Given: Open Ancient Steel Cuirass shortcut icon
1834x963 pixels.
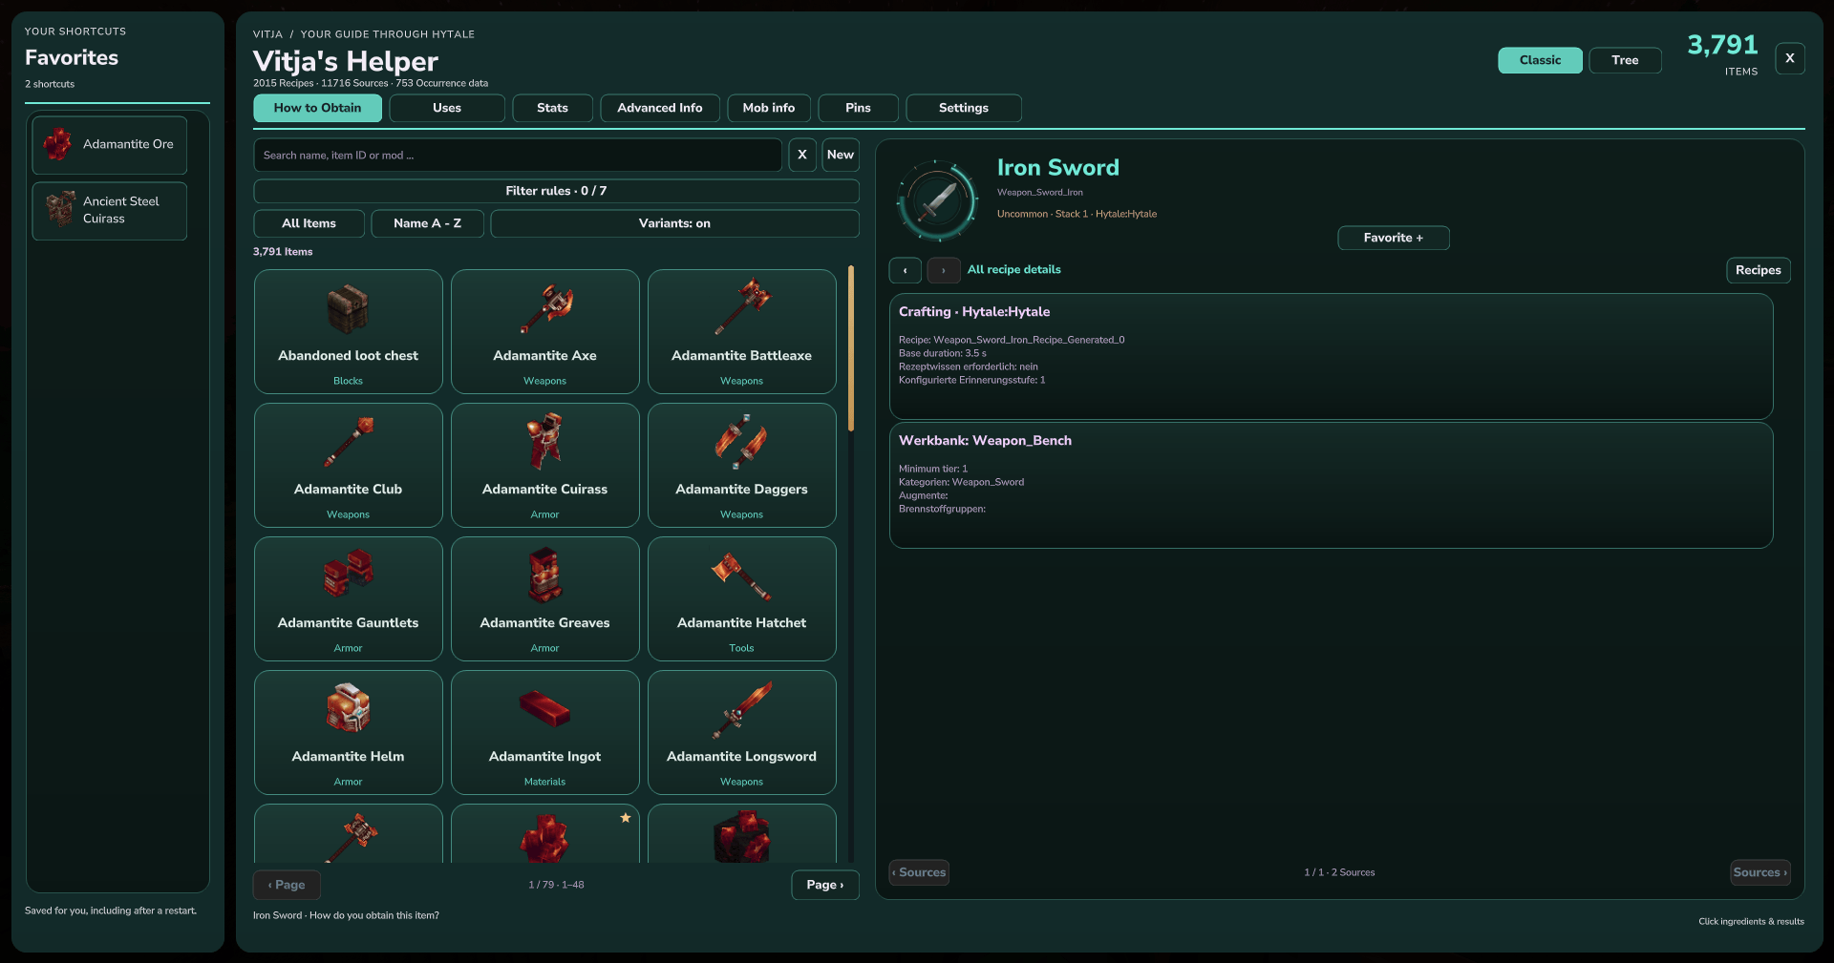Looking at the screenshot, I should pos(60,209).
